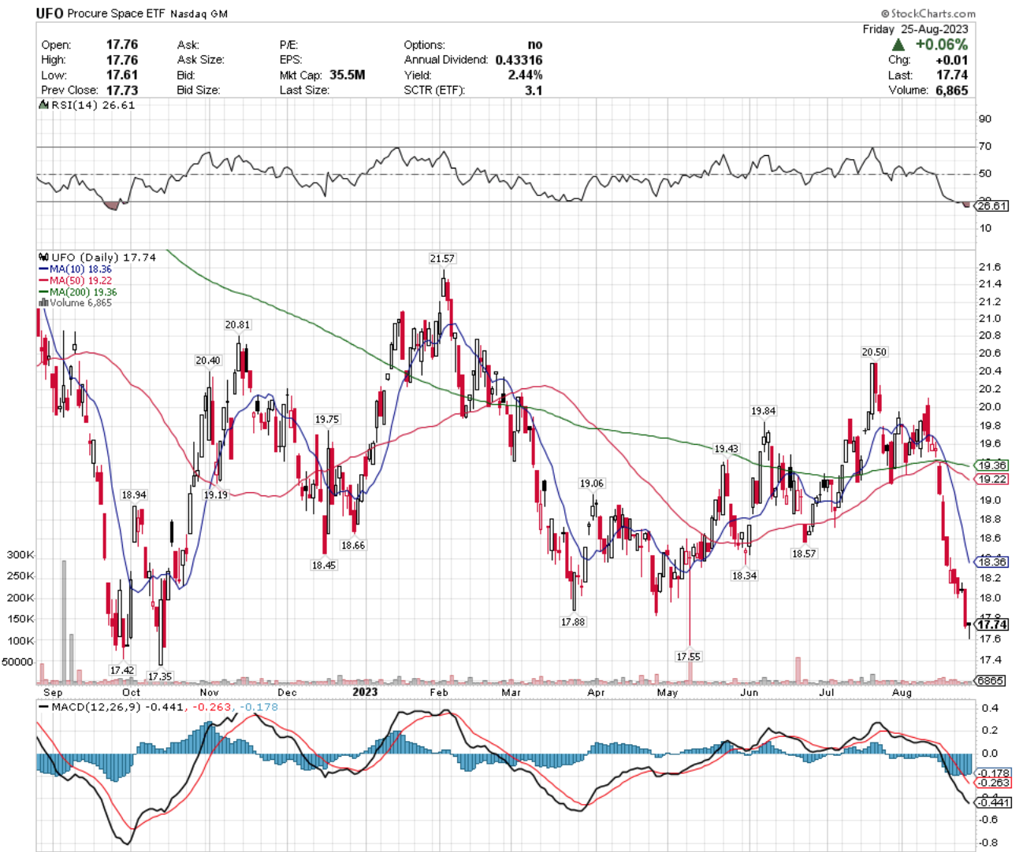Click the 17.74 last price axis tag

pos(992,624)
